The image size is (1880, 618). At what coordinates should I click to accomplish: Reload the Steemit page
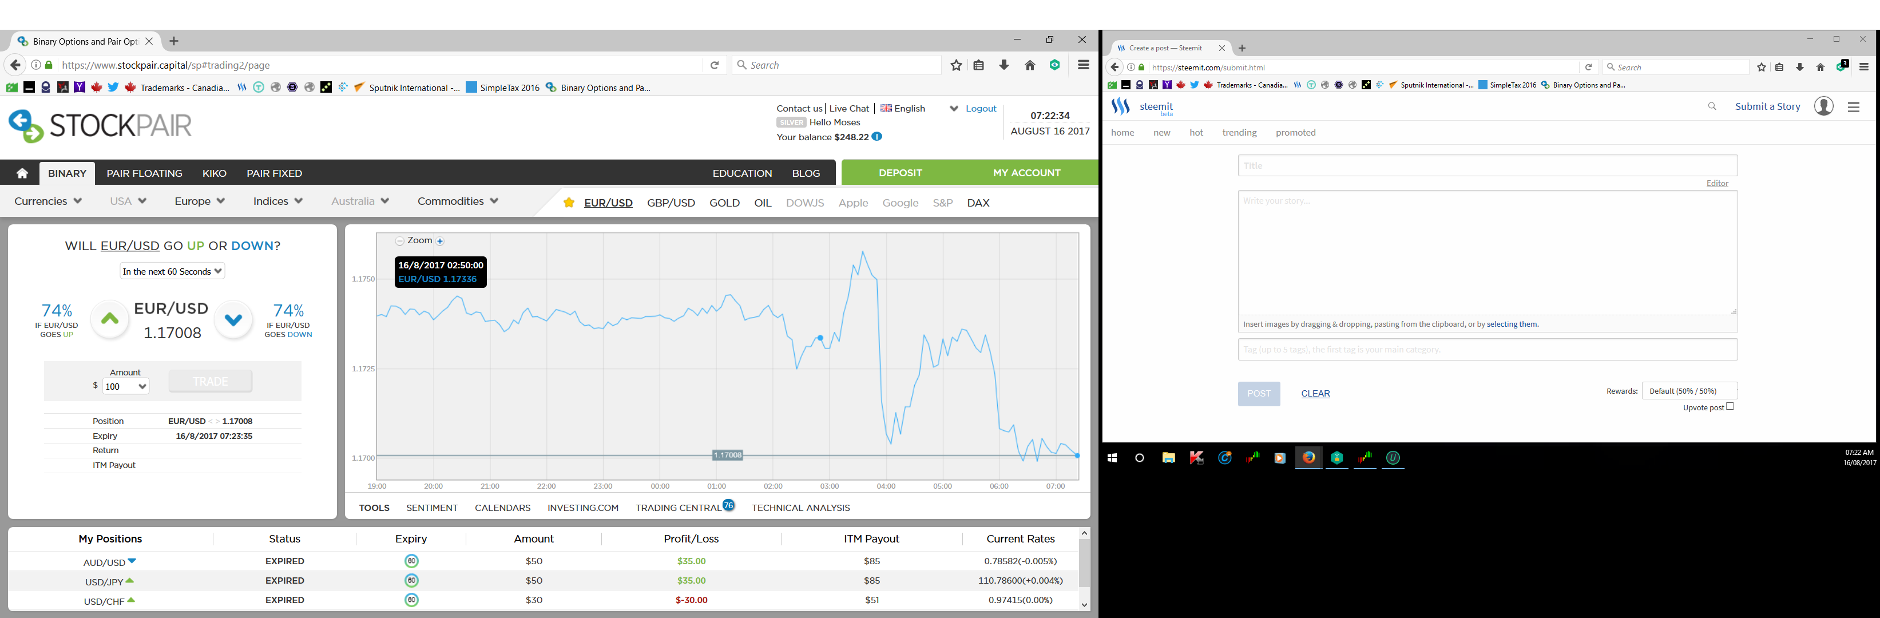(x=1588, y=67)
